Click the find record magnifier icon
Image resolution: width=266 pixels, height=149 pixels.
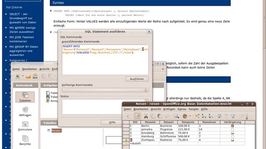[177, 116]
